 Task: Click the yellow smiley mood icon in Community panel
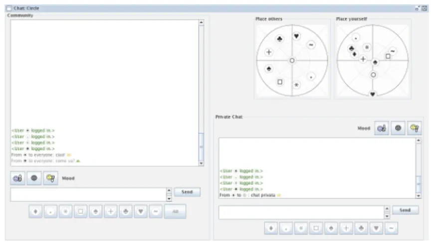50,178
